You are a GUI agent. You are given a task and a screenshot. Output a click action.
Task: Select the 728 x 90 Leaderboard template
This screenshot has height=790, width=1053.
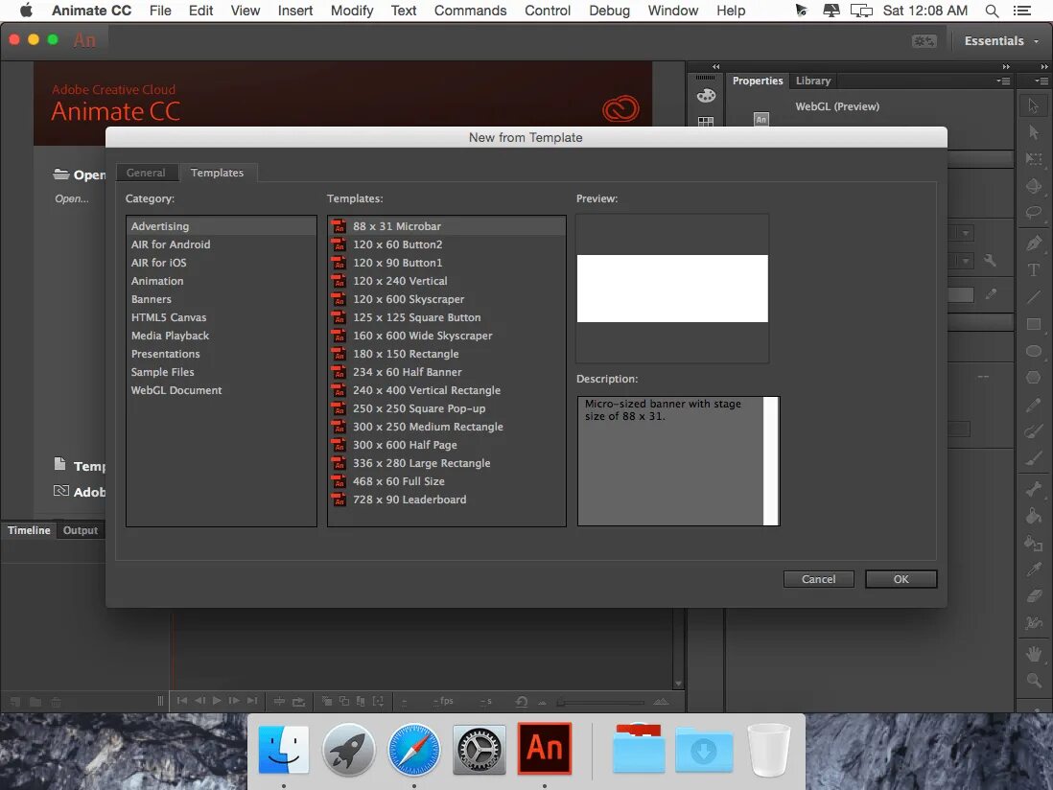(447, 500)
